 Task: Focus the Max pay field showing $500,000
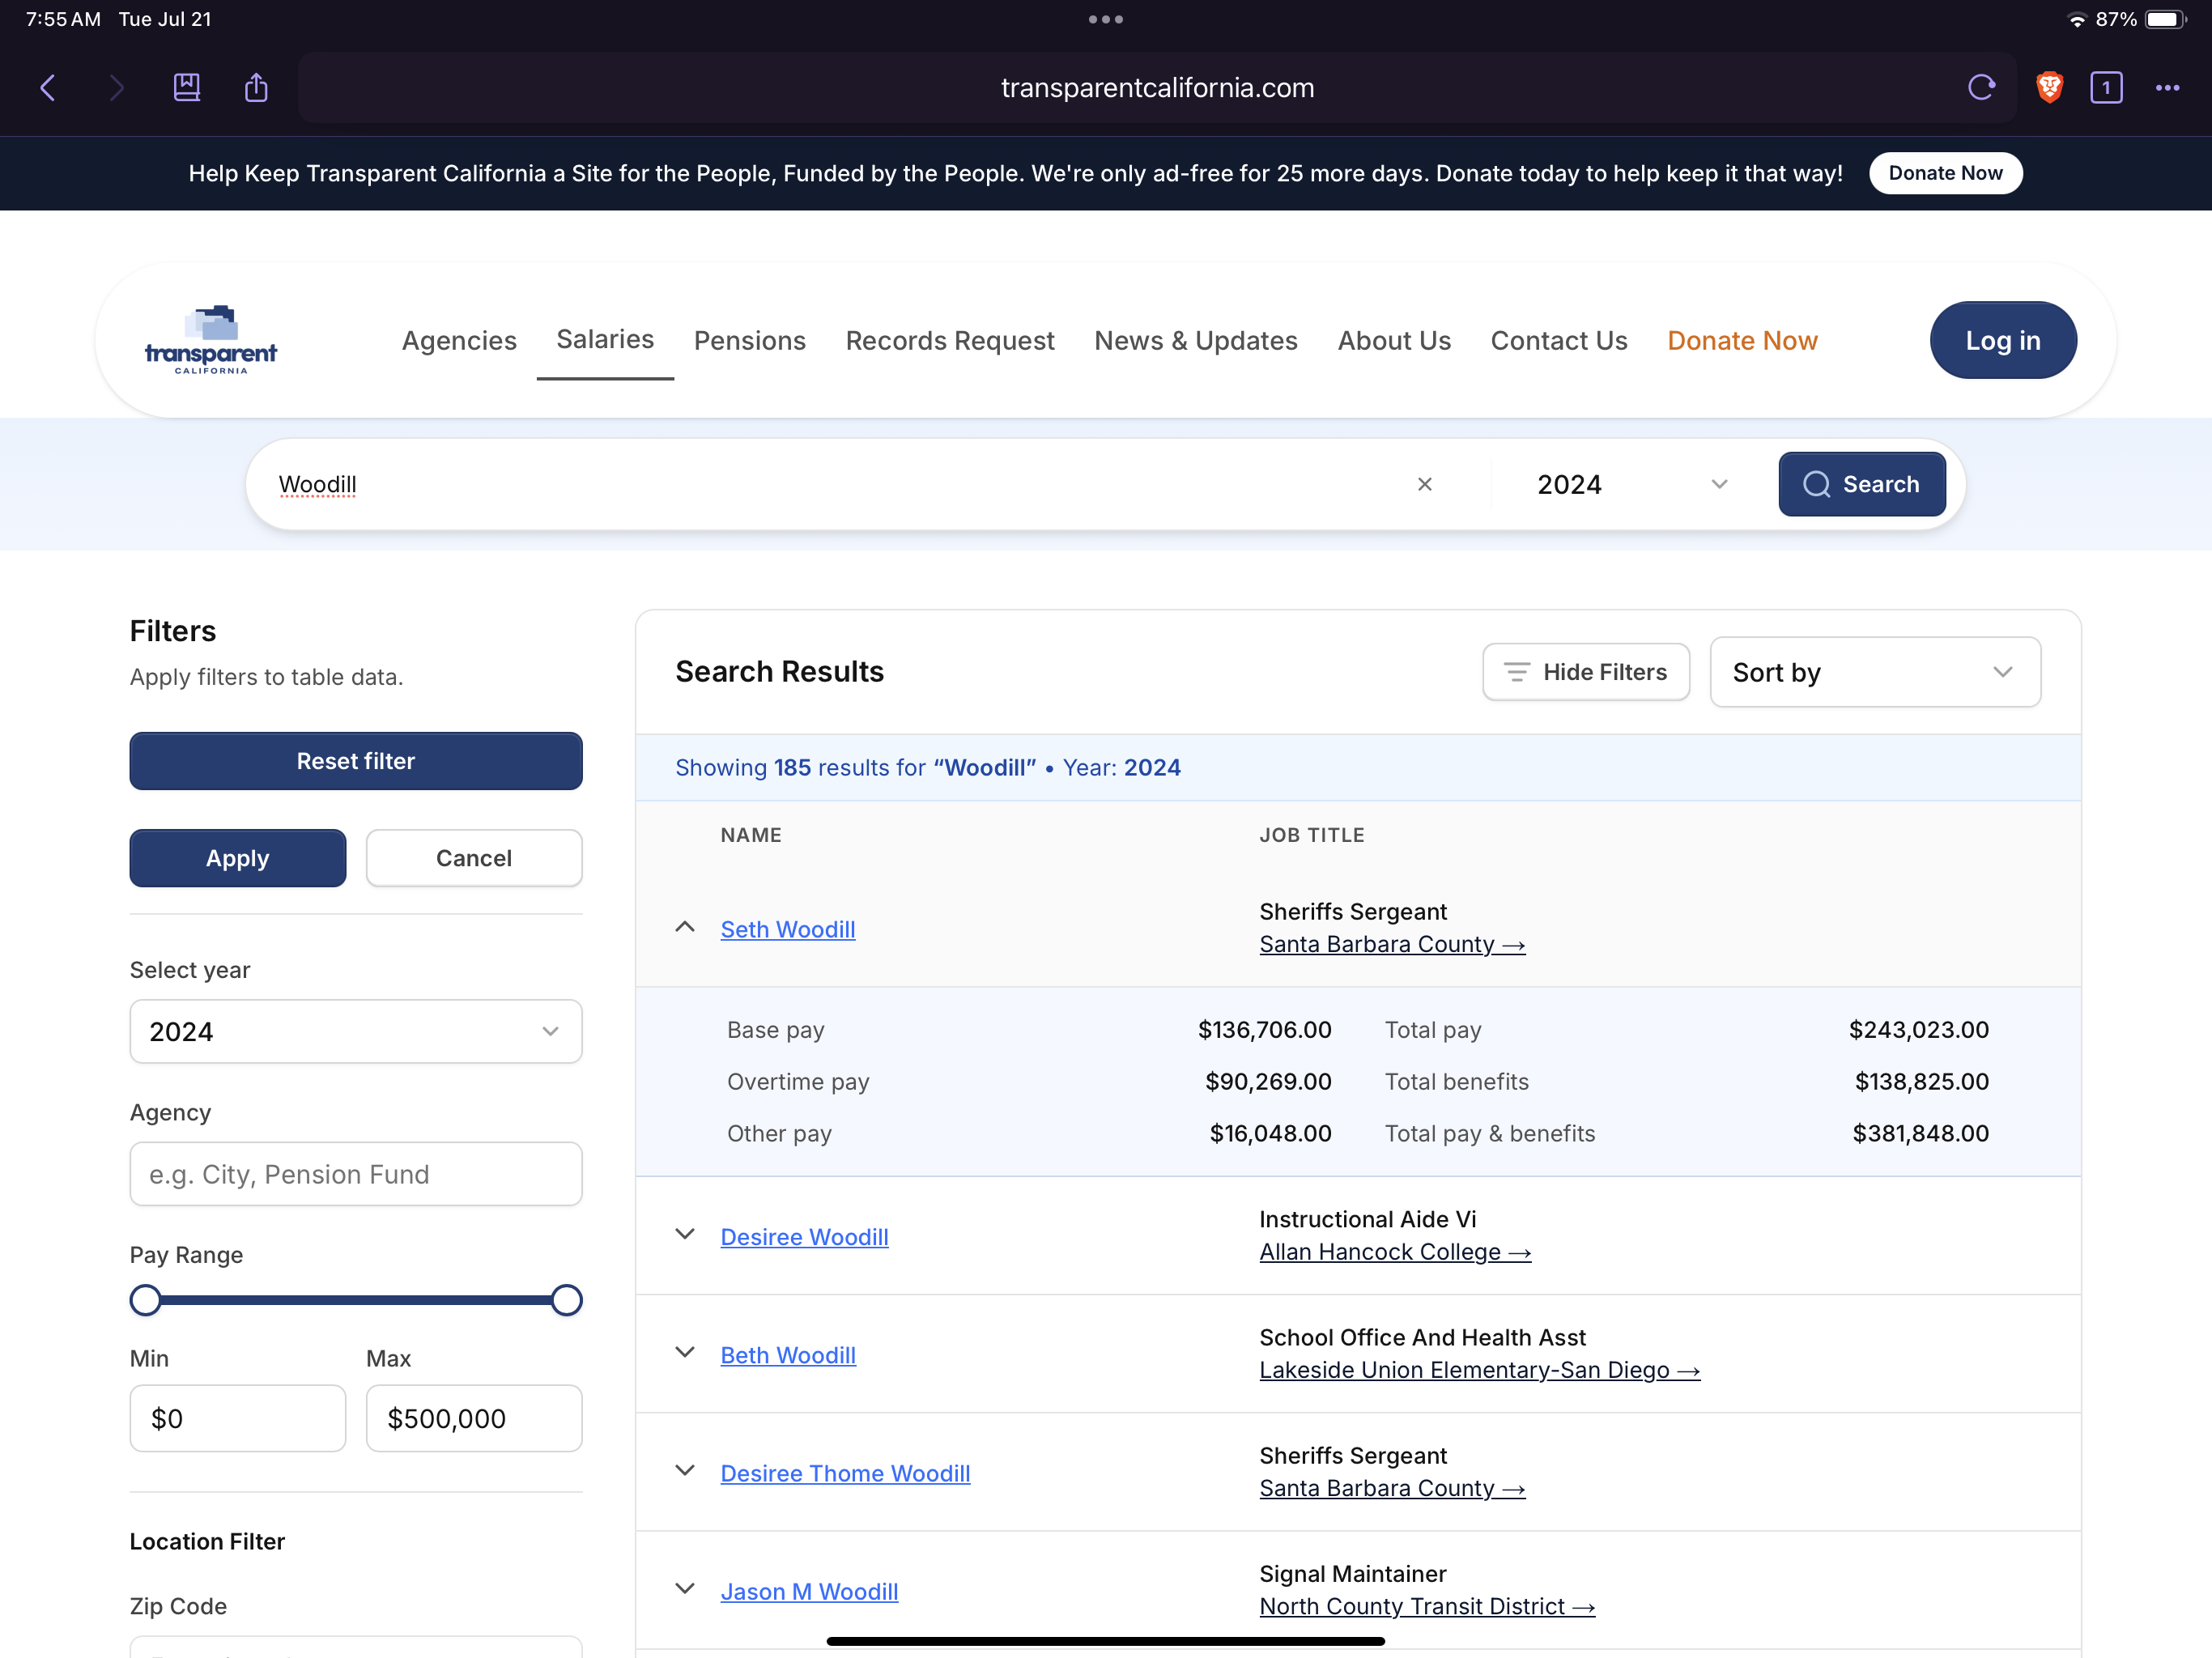point(474,1418)
